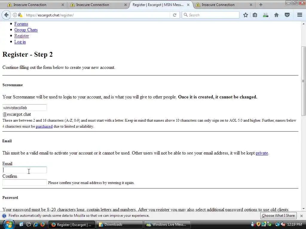Viewport: 306px width, 229px height.
Task: Click the Register - Step 2 heading
Action: click(x=27, y=55)
